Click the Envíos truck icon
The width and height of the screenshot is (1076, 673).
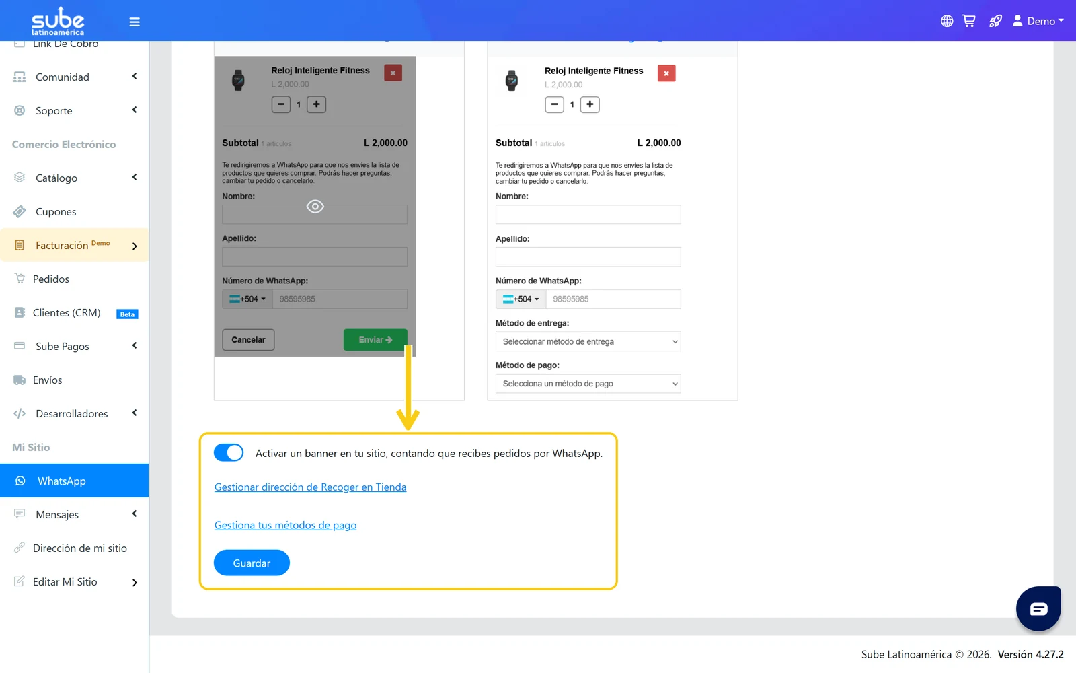(x=20, y=380)
